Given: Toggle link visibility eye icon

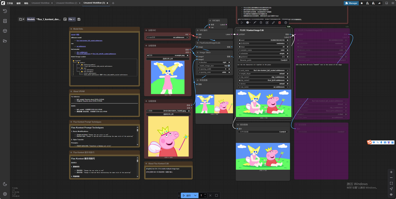Looking at the screenshot, I should click(391, 194).
